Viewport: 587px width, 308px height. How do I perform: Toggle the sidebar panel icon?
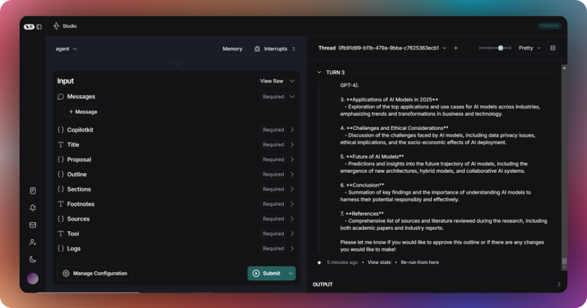click(x=39, y=26)
